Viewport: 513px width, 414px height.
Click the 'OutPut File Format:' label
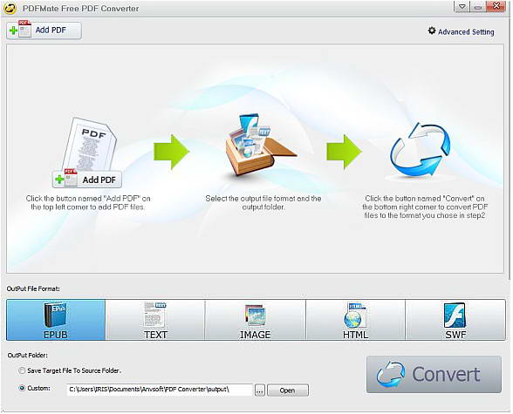(33, 288)
